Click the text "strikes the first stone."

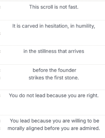54,78
